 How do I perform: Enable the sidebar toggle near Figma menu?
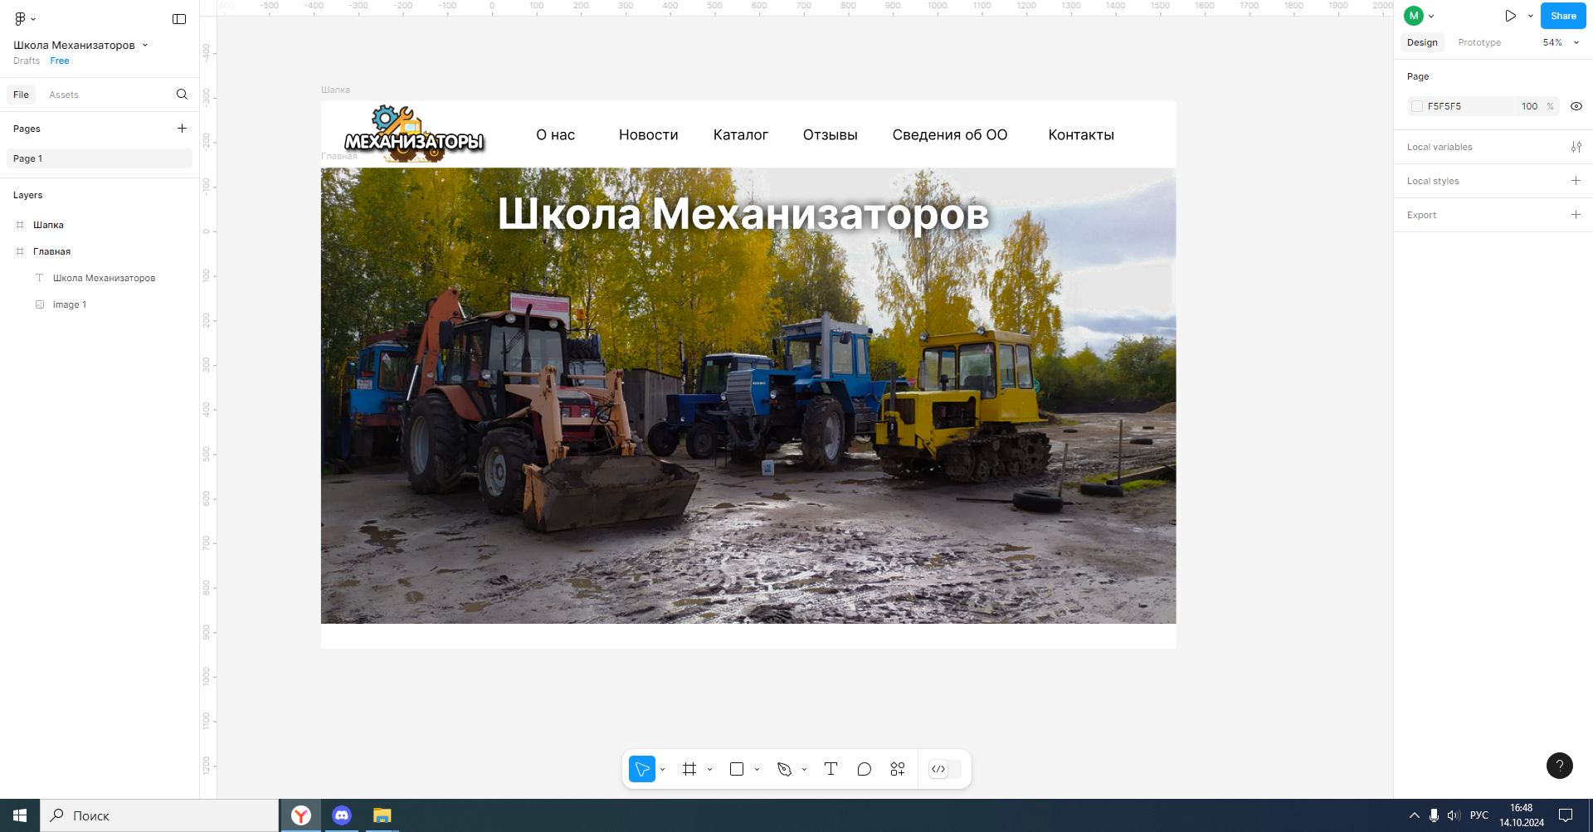click(x=179, y=18)
